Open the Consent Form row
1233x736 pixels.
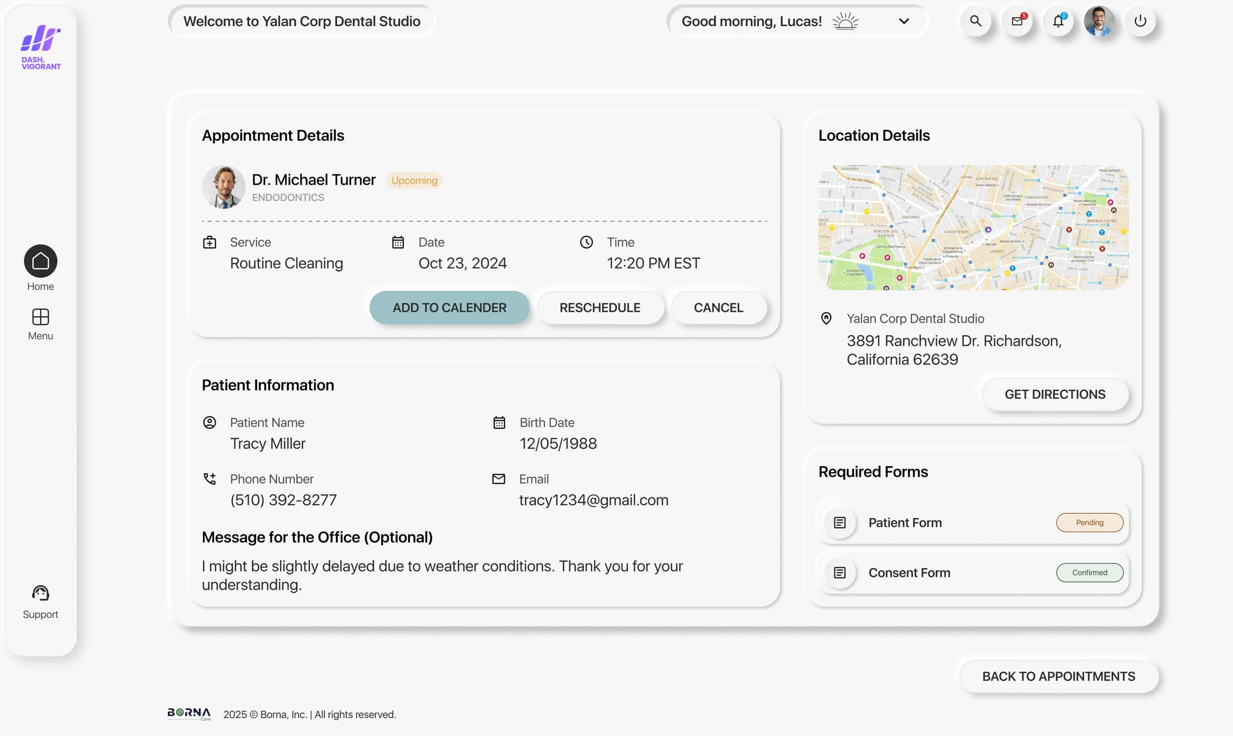coord(973,572)
